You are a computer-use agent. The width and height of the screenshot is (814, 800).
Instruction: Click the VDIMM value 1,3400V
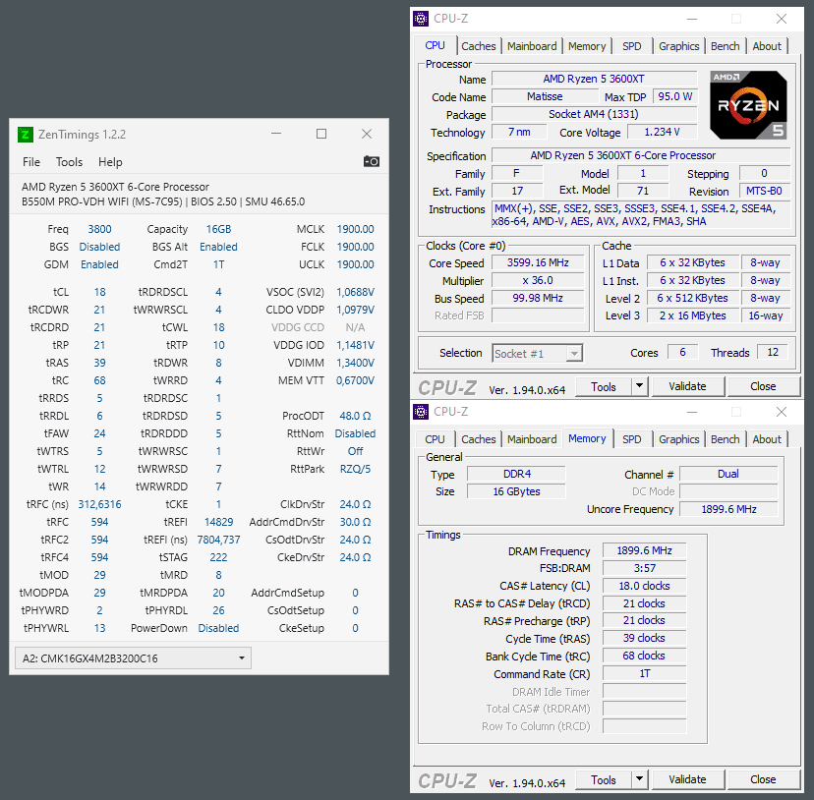point(355,363)
